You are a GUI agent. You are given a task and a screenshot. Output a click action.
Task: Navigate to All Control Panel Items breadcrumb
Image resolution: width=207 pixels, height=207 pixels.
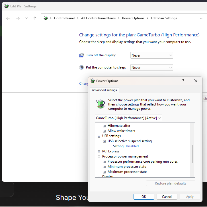click(98, 18)
